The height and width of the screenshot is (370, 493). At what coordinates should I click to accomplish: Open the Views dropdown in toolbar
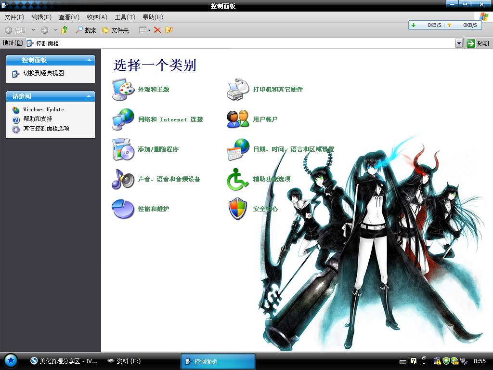click(x=144, y=30)
